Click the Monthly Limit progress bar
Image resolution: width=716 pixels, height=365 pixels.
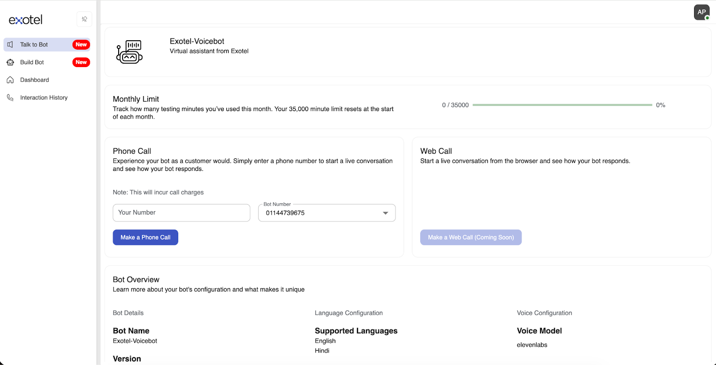point(562,105)
